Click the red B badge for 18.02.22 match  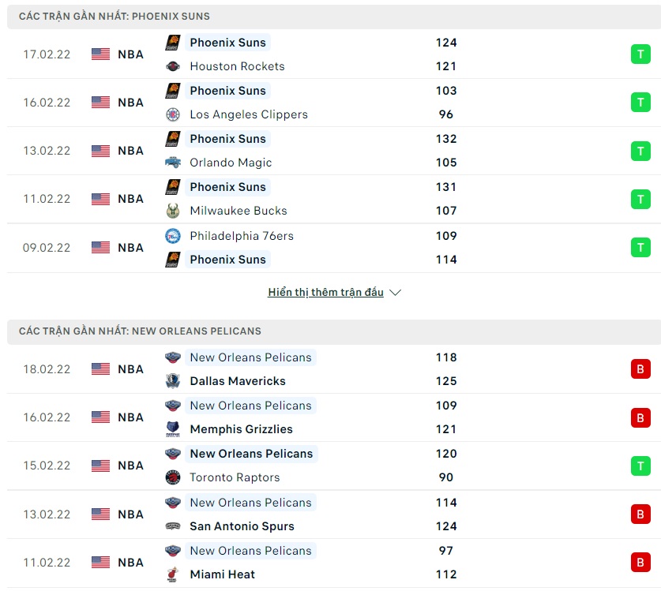[x=640, y=369]
